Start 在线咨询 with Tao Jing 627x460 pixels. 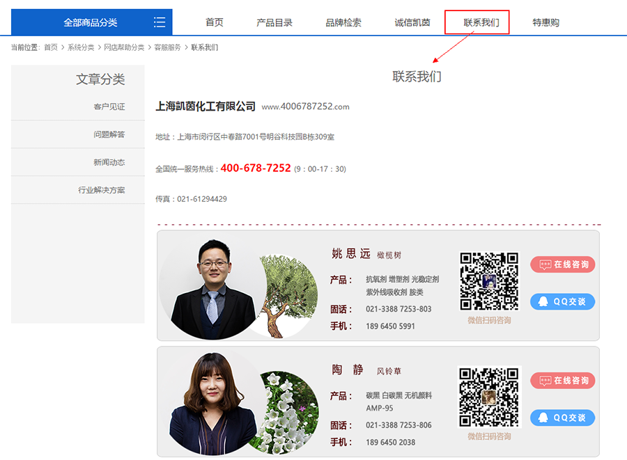coord(562,381)
